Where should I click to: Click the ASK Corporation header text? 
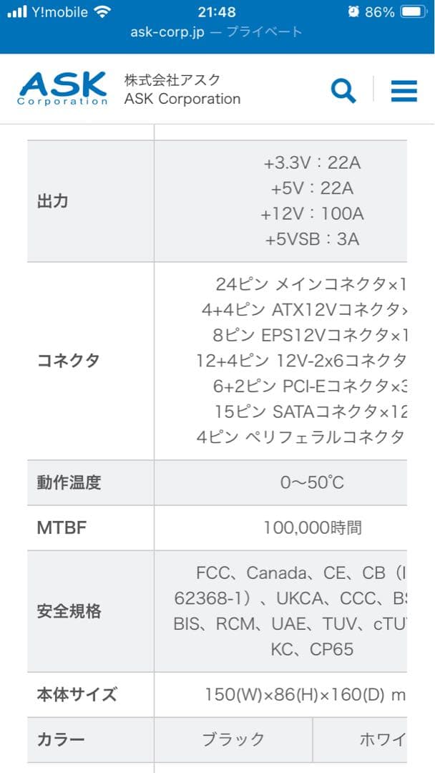pos(181,99)
